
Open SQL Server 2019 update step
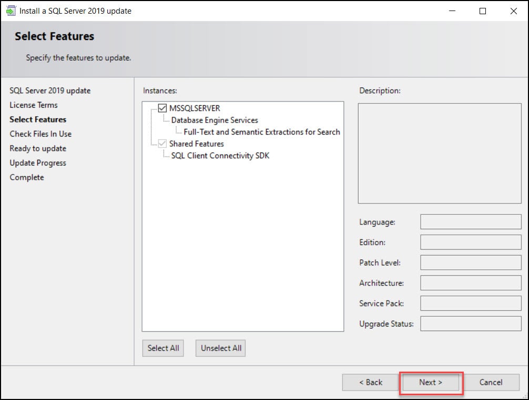pos(50,91)
